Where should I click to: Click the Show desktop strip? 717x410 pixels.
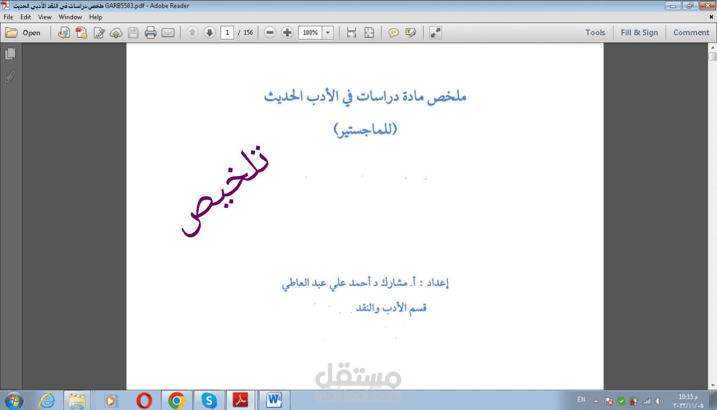712,400
